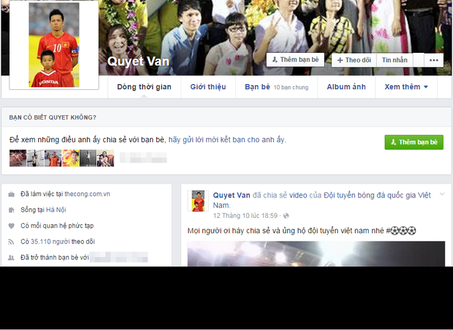Screen dimensions: 453x330
Task: Open post options chevron on Quyet Van's post
Action: [442, 194]
